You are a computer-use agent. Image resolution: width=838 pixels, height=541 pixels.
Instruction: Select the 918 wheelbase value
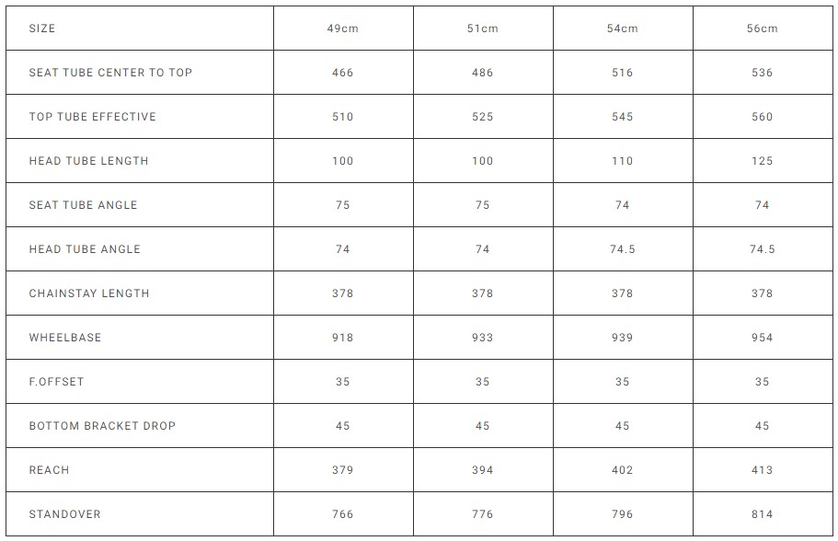(343, 338)
